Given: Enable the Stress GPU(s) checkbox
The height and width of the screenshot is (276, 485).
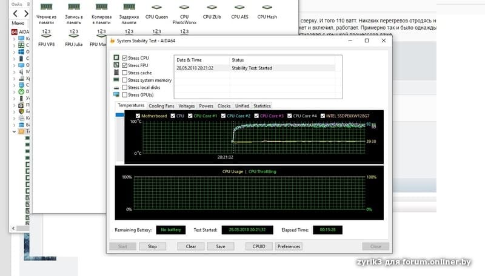Looking at the screenshot, I should click(x=125, y=95).
